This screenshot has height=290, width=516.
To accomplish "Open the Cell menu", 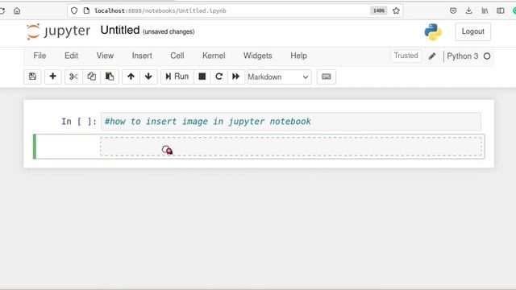I will [x=177, y=56].
